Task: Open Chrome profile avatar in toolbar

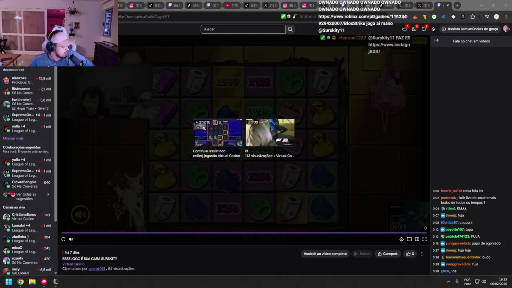Action: pyautogui.click(x=496, y=17)
